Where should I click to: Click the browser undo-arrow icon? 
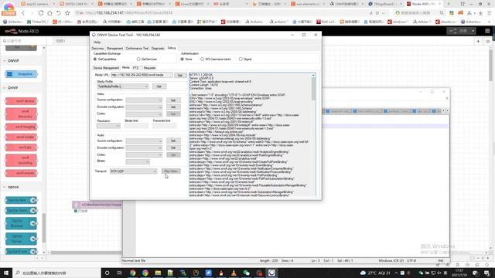[59, 13]
